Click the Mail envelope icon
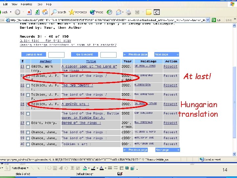237x178 pixels. coord(118,12)
